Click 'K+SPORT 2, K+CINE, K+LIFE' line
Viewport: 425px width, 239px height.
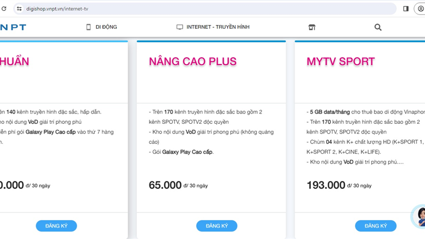343,152
